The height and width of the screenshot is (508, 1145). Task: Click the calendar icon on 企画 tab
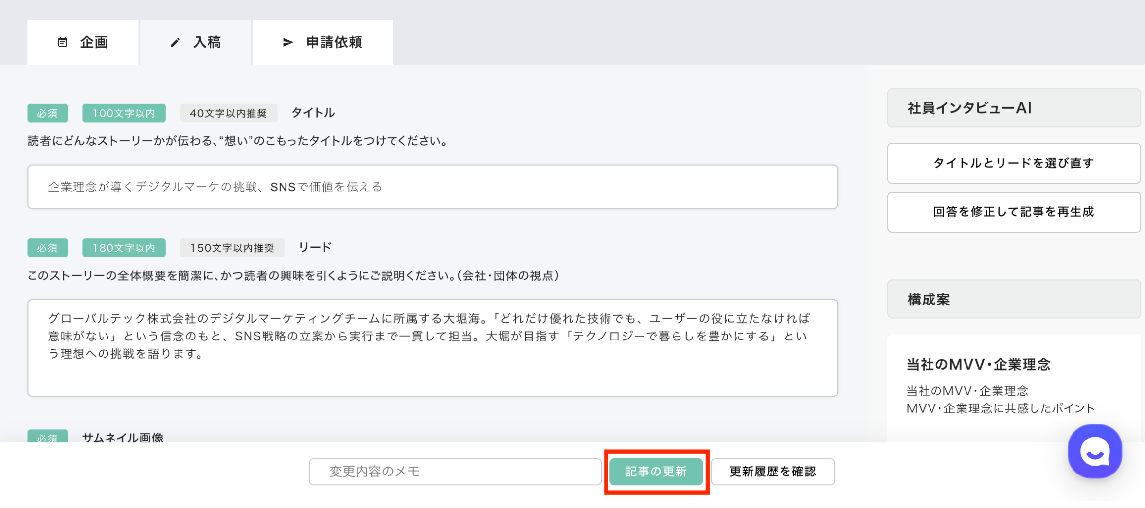(x=63, y=42)
